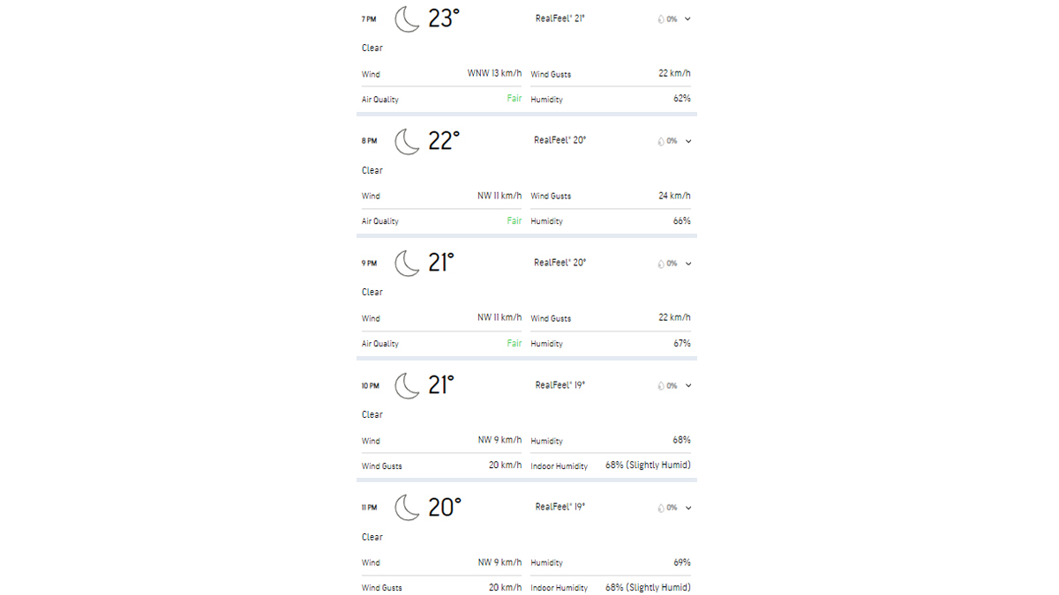Click the 7 PM Air Quality Fair value
This screenshot has height=595, width=1059.
tap(514, 99)
